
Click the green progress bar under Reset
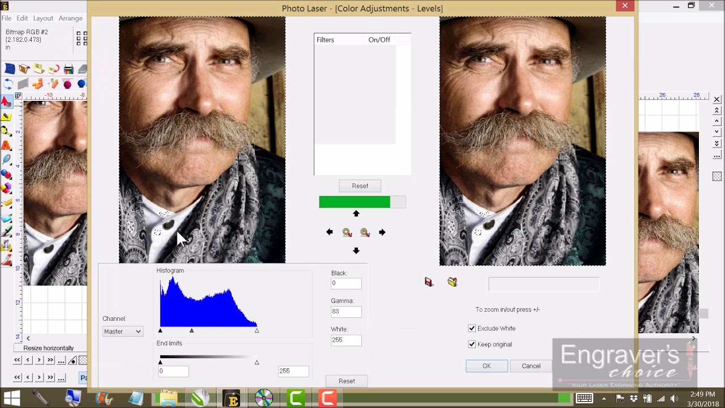coord(362,202)
